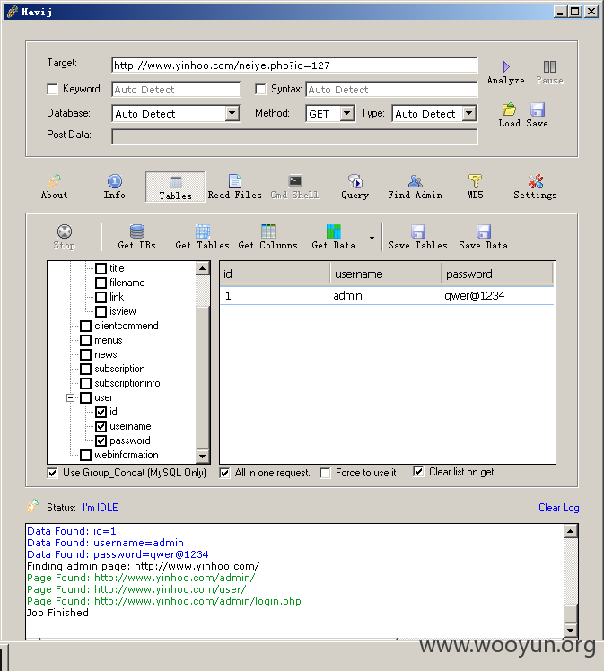Screen dimensions: 604x671
Task: Click the Get DBs icon
Action: 137,231
